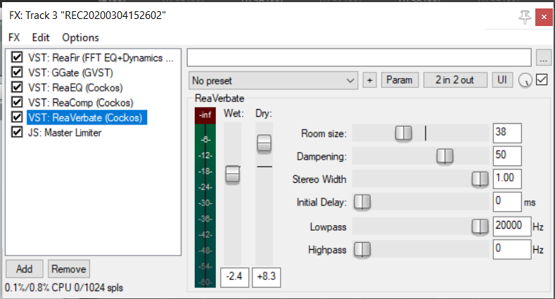555x299 pixels.
Task: Click the Highpass slider handle
Action: (362, 250)
